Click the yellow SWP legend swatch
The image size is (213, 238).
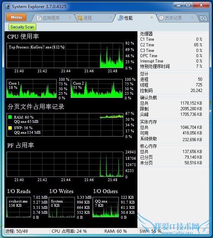[10, 128]
